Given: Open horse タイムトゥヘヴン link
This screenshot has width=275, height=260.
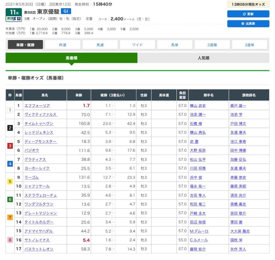Looking at the screenshot, I should 39,124.
